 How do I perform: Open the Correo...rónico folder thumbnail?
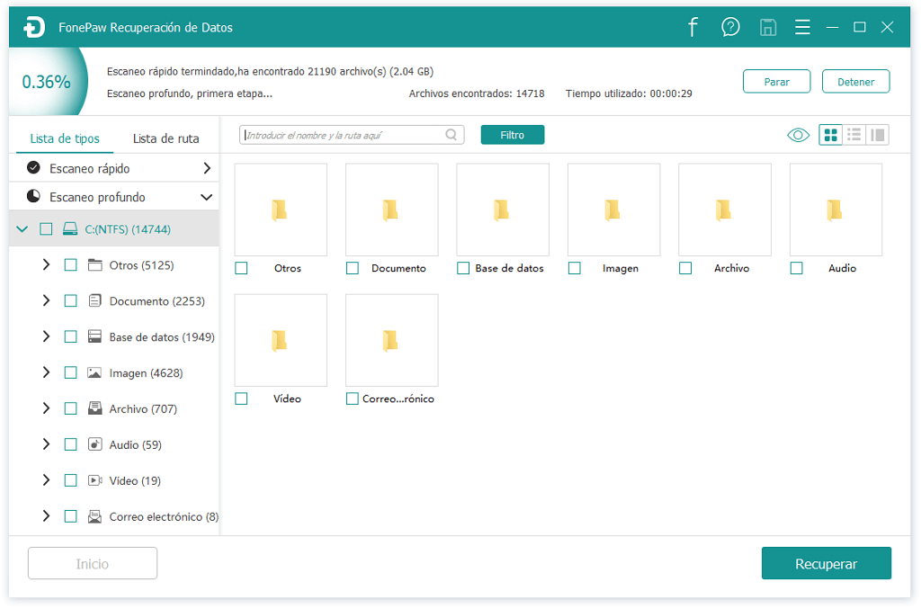pyautogui.click(x=392, y=341)
